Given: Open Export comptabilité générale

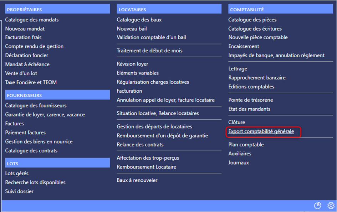Looking at the screenshot, I should point(261,131).
